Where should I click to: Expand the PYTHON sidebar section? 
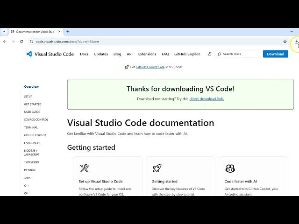(29, 170)
